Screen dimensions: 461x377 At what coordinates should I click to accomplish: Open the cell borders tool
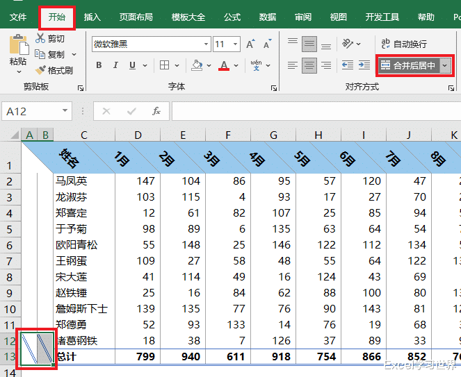pos(165,65)
